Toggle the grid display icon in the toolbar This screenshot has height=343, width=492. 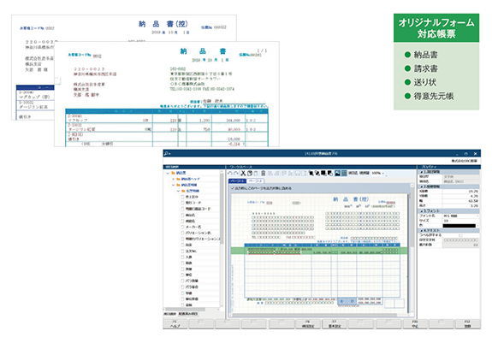click(x=344, y=173)
